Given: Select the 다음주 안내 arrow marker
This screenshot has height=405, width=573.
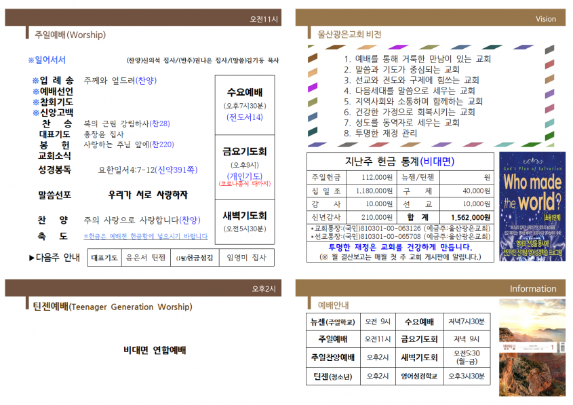Looking at the screenshot, I should pos(32,258).
